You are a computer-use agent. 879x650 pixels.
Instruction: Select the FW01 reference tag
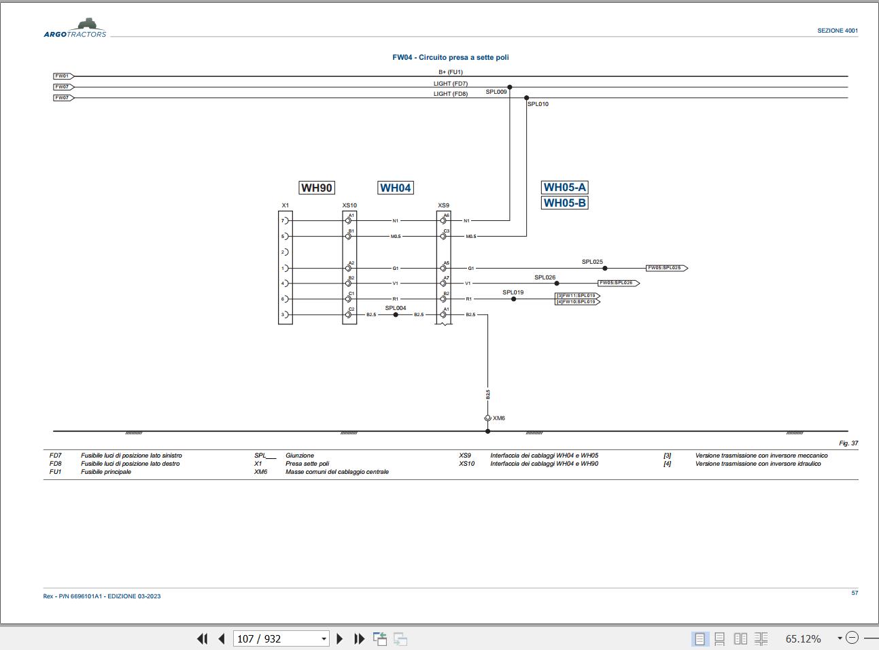coord(62,75)
